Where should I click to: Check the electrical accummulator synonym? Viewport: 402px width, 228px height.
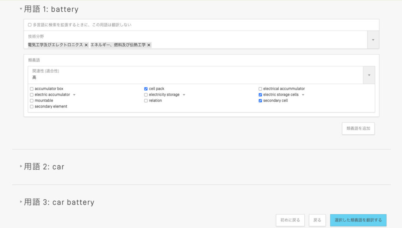click(x=260, y=89)
